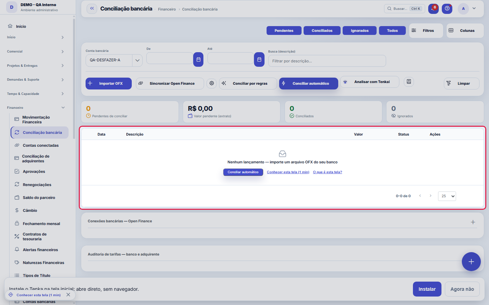489x305 pixels.
Task: Expand Conexões bancárias Open Finance panel
Action: [x=473, y=222]
